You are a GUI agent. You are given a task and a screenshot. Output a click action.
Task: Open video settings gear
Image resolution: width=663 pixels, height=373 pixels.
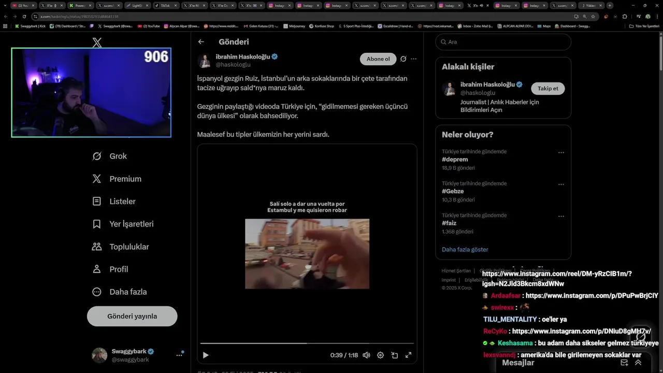click(380, 355)
